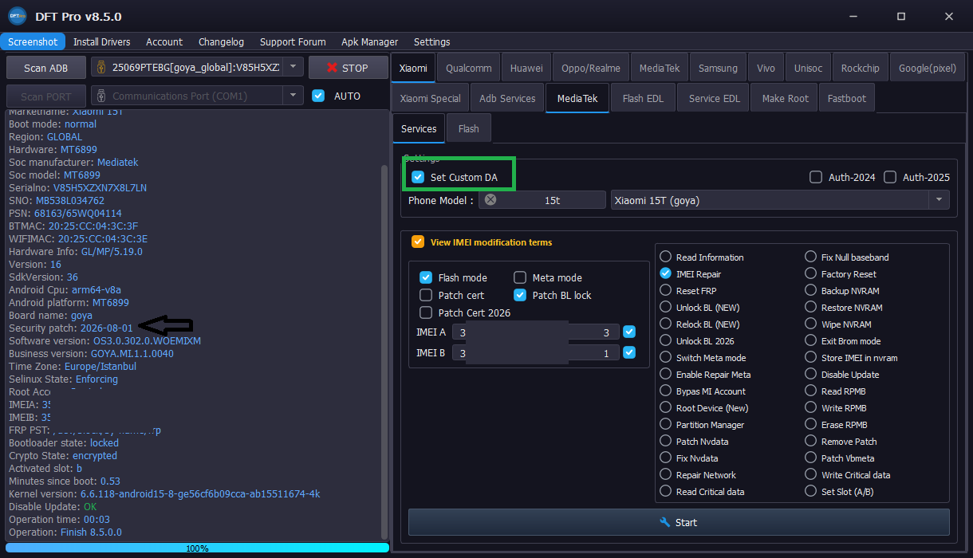
Task: Switch to the Qualcomm tab
Action: 469,68
